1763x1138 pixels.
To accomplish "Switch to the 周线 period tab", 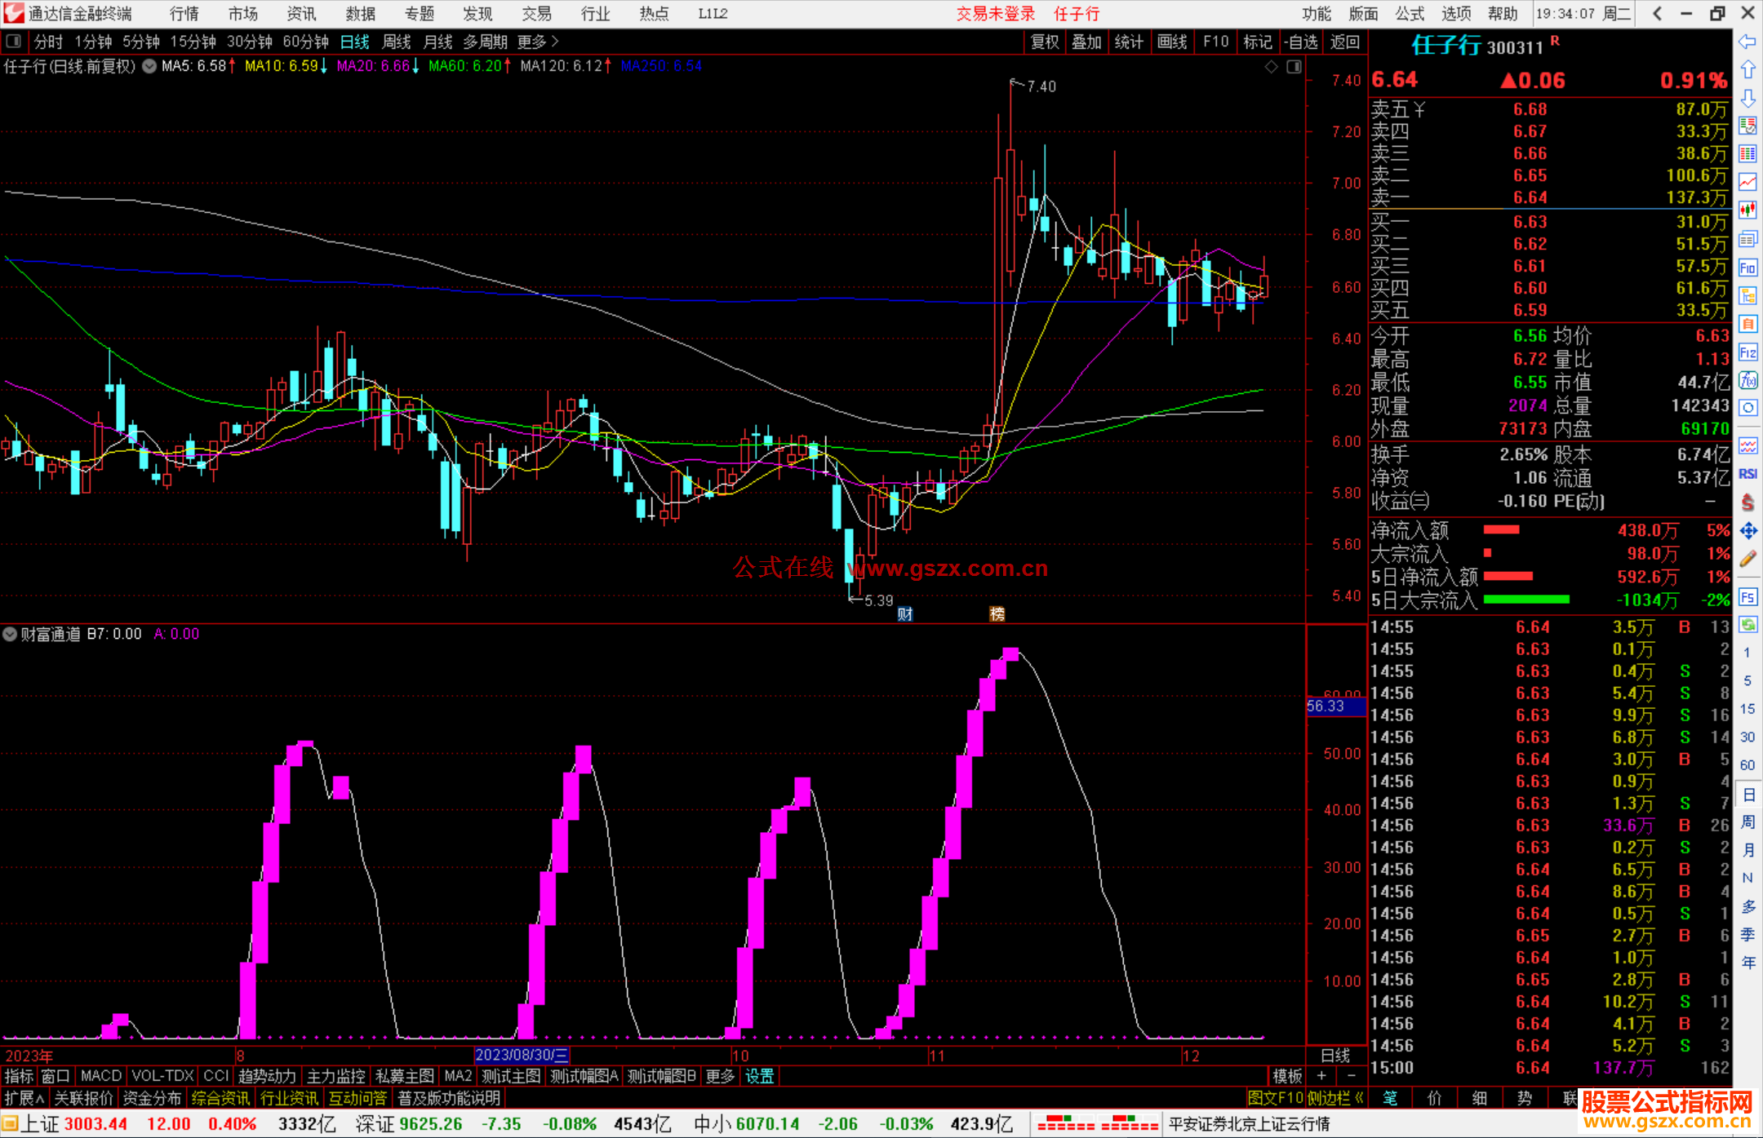I will (x=397, y=41).
